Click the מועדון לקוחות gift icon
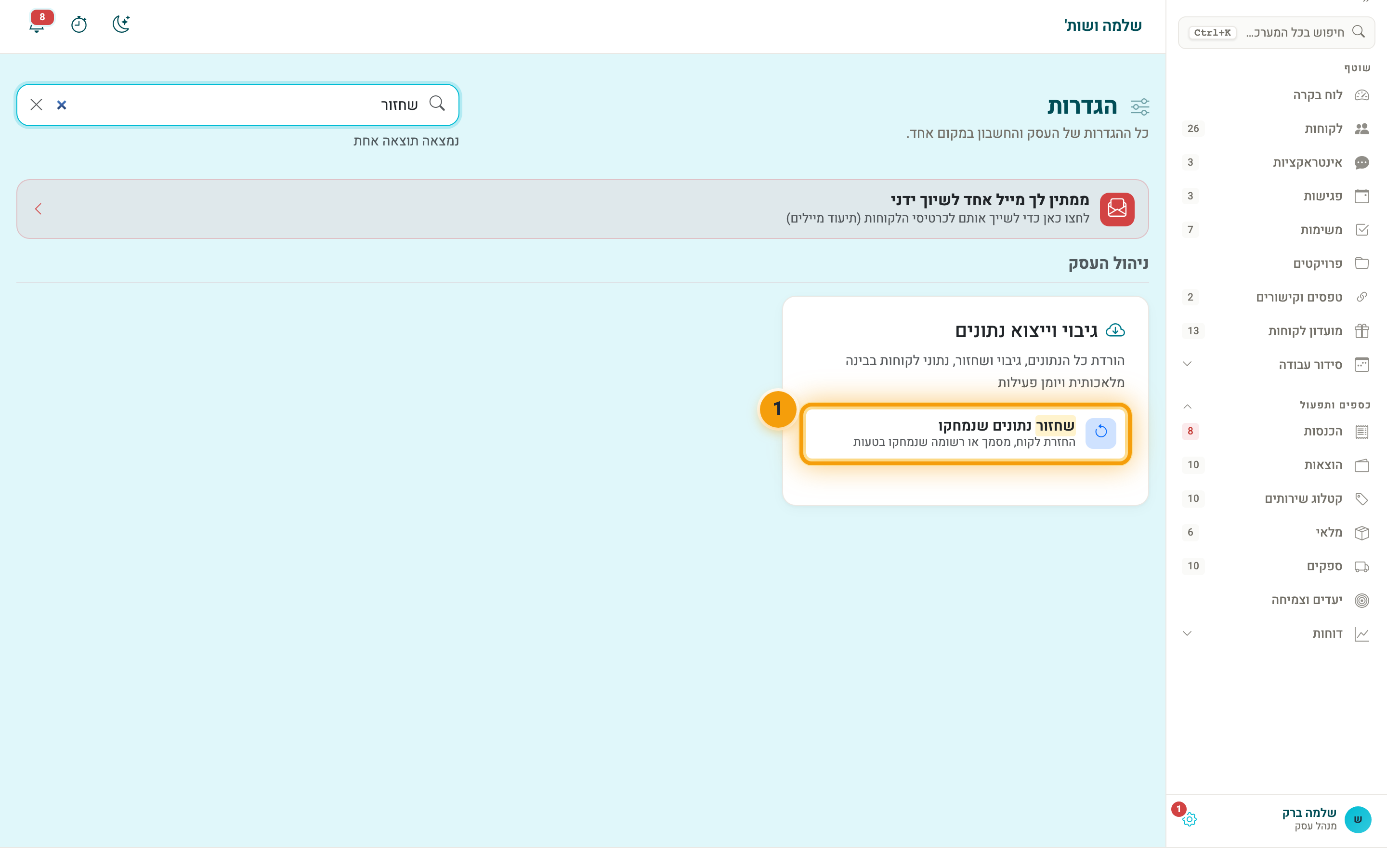Image resolution: width=1387 pixels, height=867 pixels. coord(1362,331)
